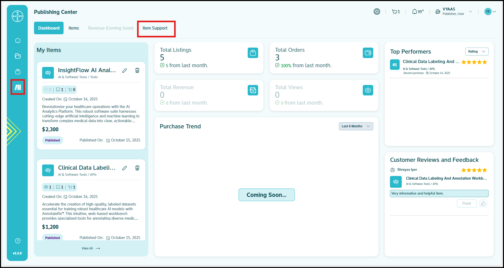The height and width of the screenshot is (268, 504).
Task: Open the help question mark icon
Action: pos(18,241)
